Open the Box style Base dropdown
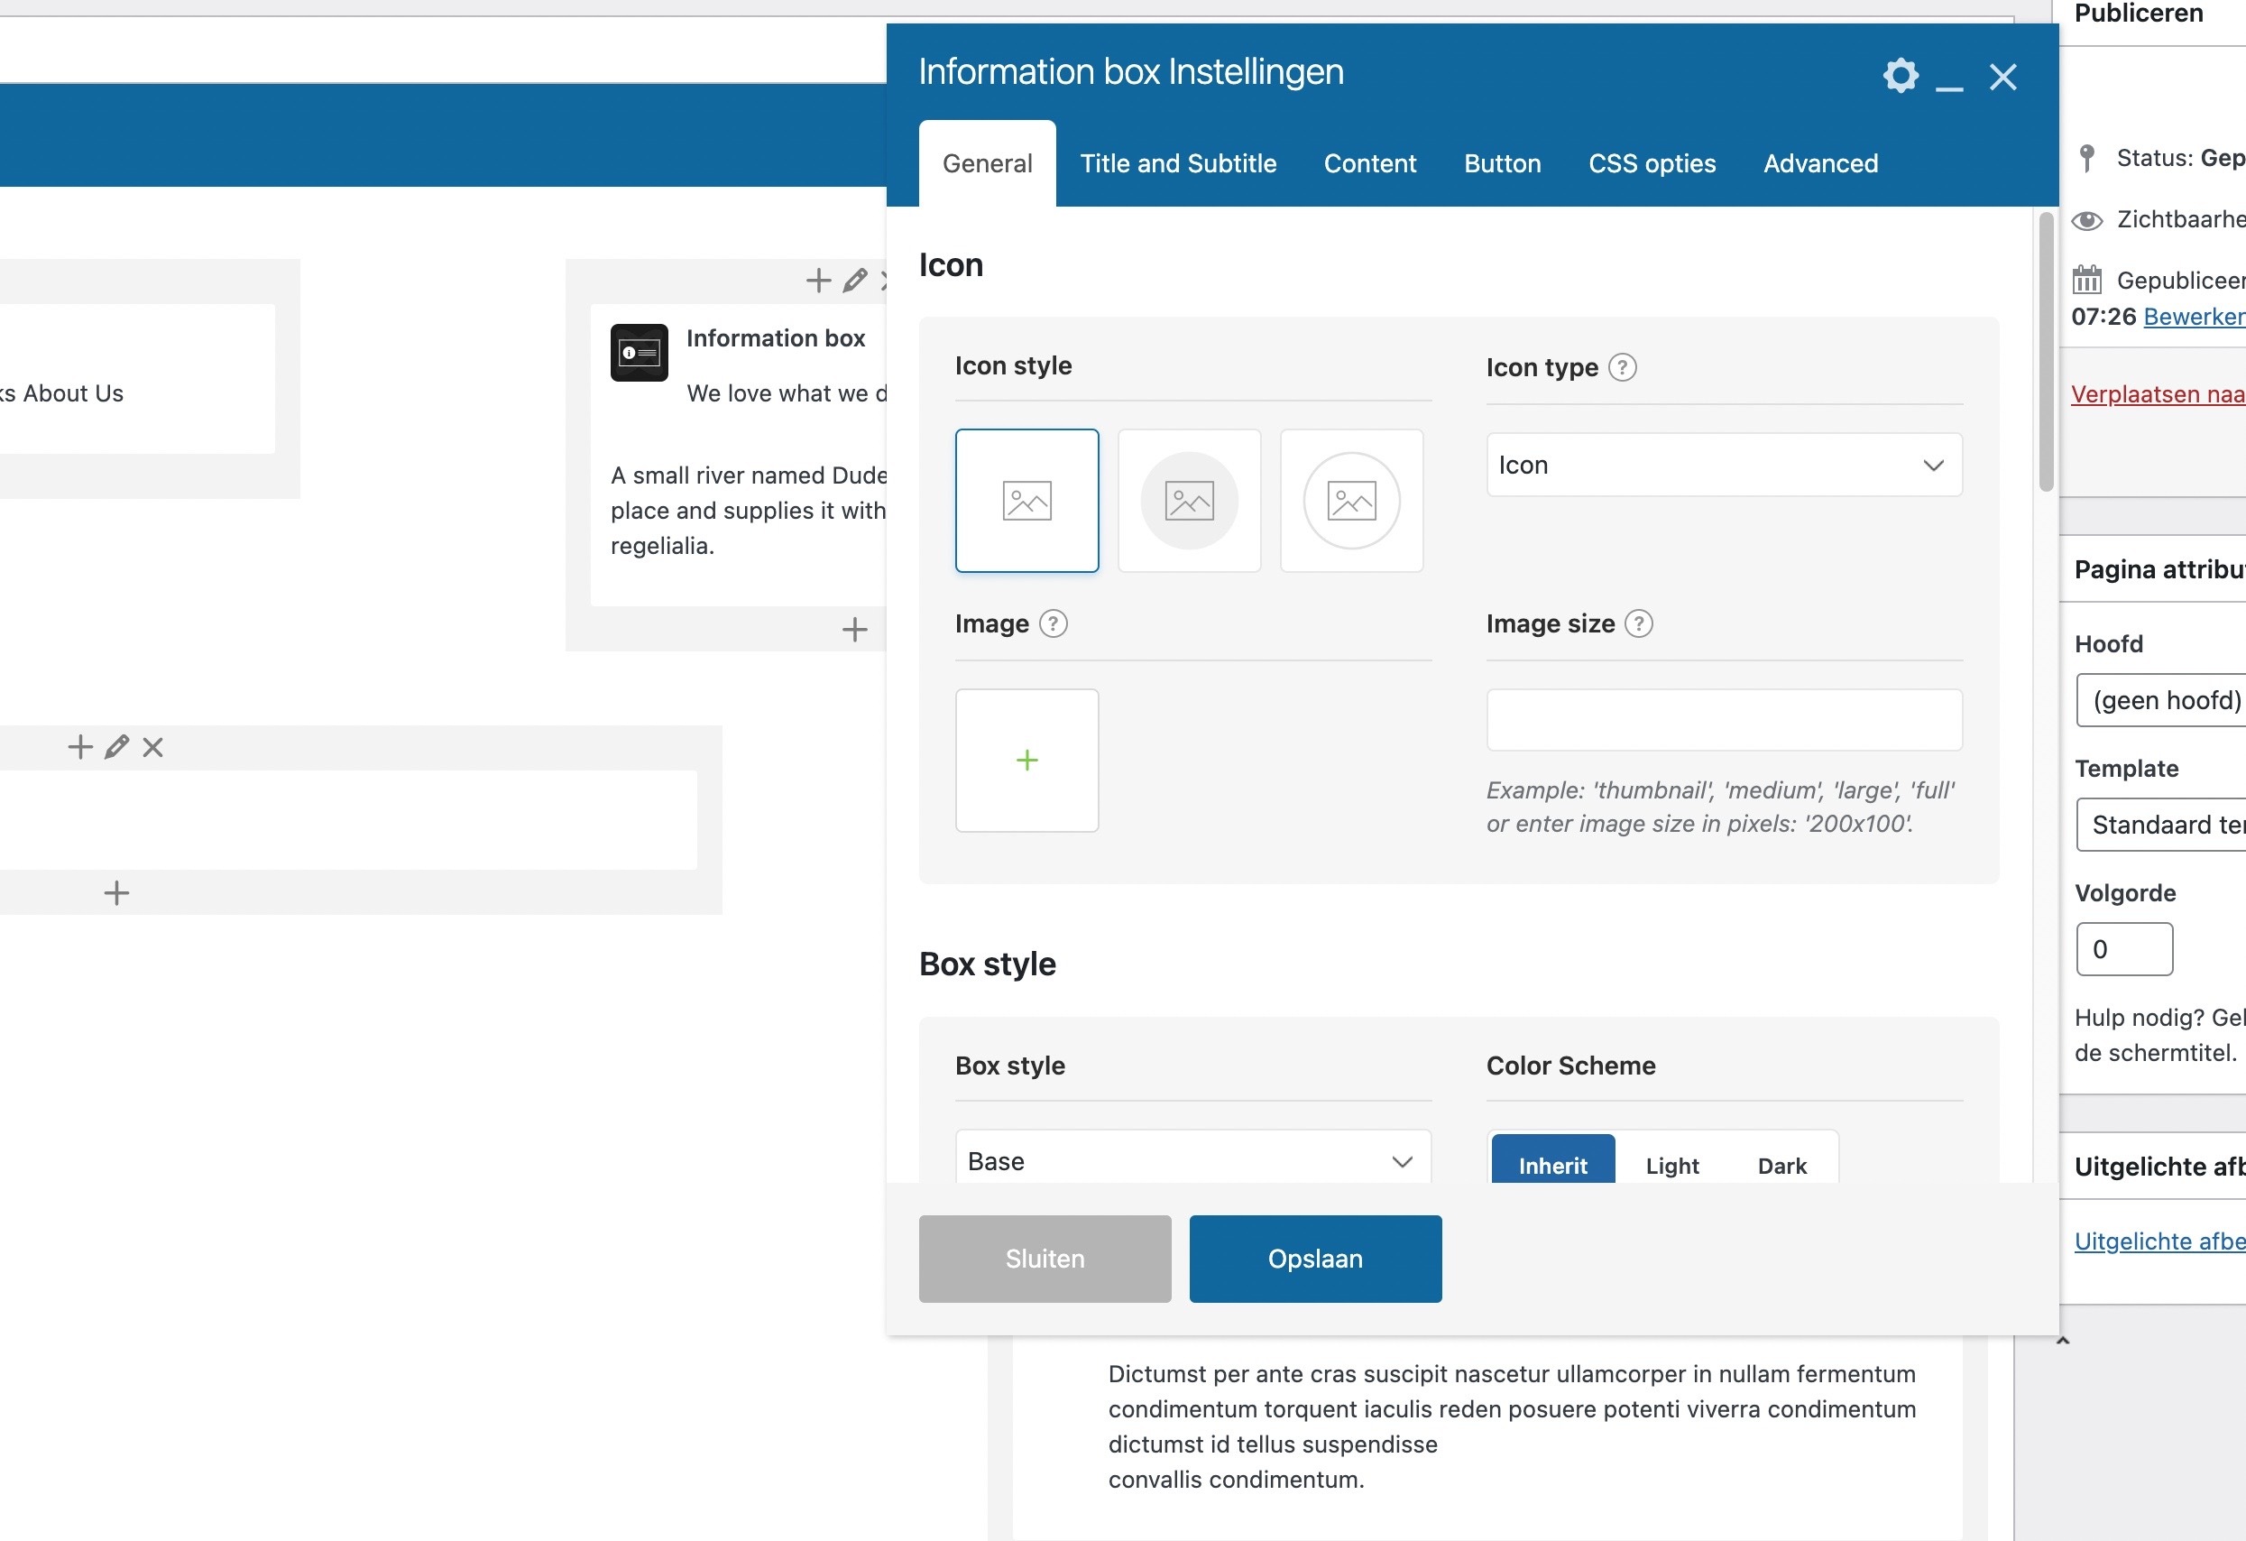Image resolution: width=2246 pixels, height=1541 pixels. (x=1192, y=1160)
